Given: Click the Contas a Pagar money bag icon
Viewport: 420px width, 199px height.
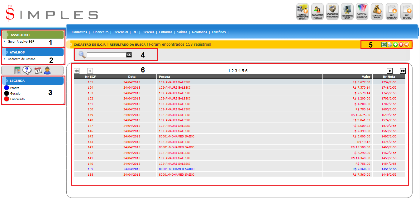Looking at the screenshot, I should [377, 12].
